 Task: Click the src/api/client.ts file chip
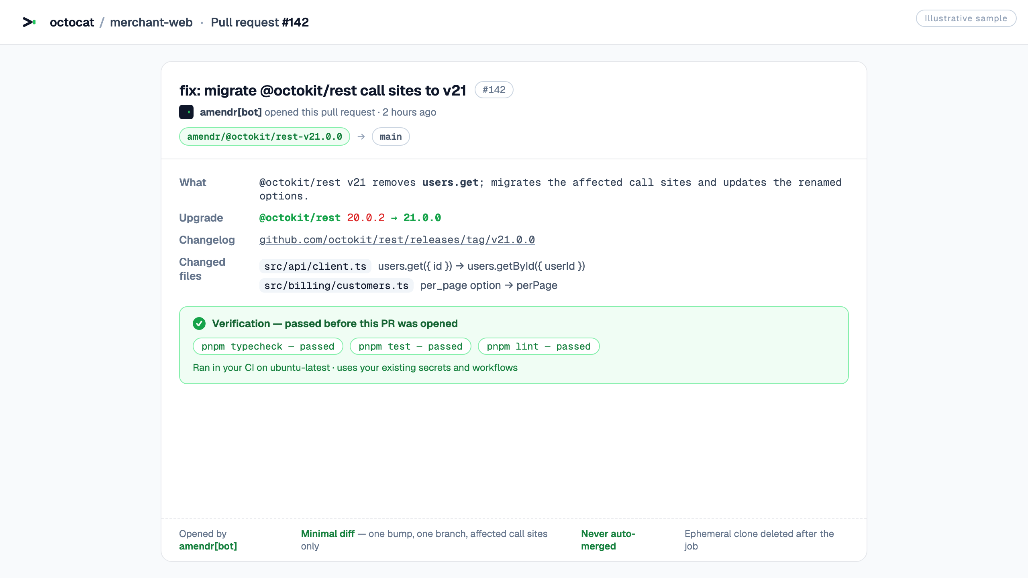tap(315, 266)
